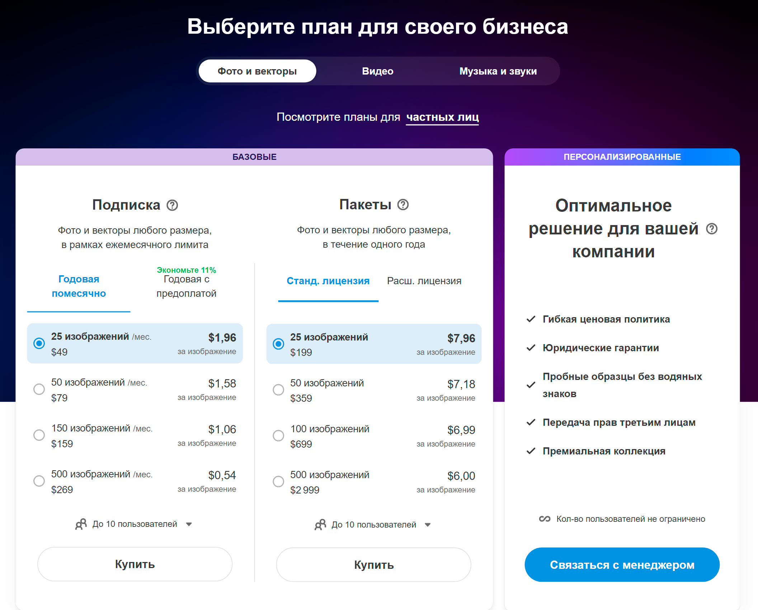Click the $1,96 per-image price

pos(222,338)
